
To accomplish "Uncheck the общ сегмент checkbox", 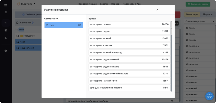I will pyautogui.click(x=18, y=48).
